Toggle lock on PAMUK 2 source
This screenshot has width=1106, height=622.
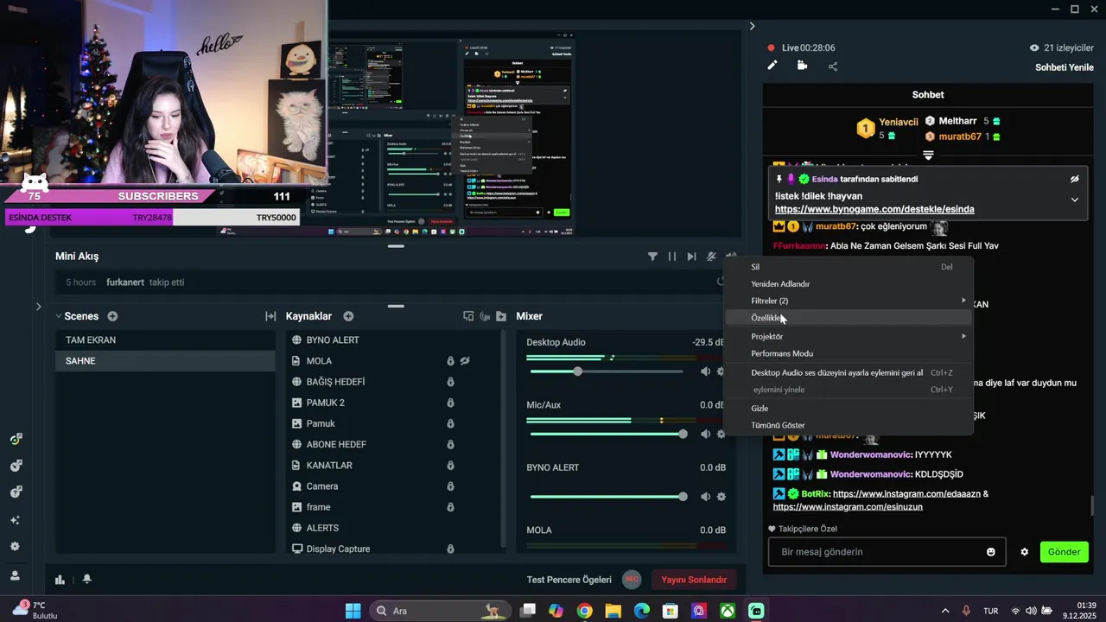[450, 403]
